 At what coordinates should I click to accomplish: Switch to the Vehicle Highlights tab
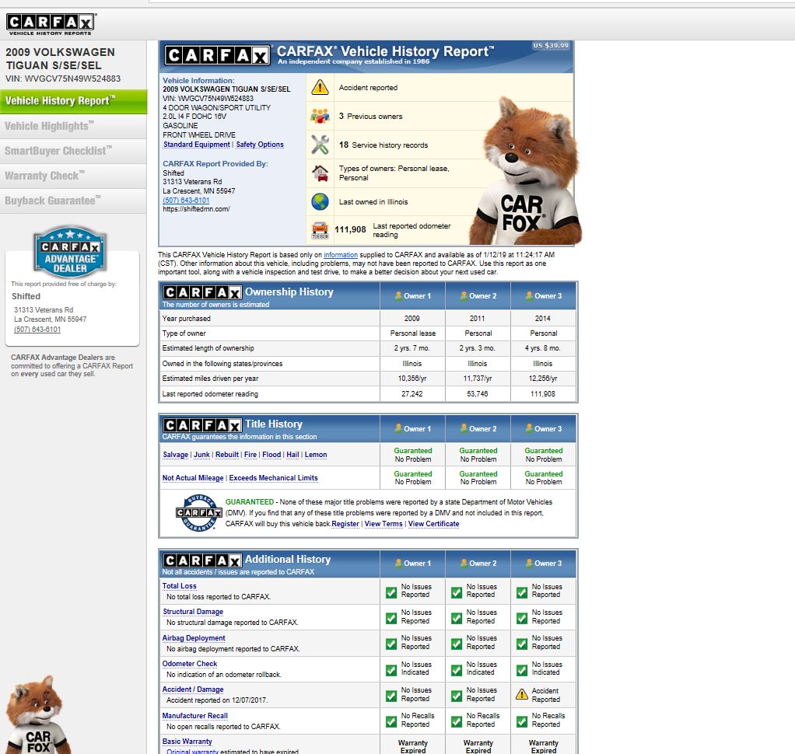[x=74, y=126]
